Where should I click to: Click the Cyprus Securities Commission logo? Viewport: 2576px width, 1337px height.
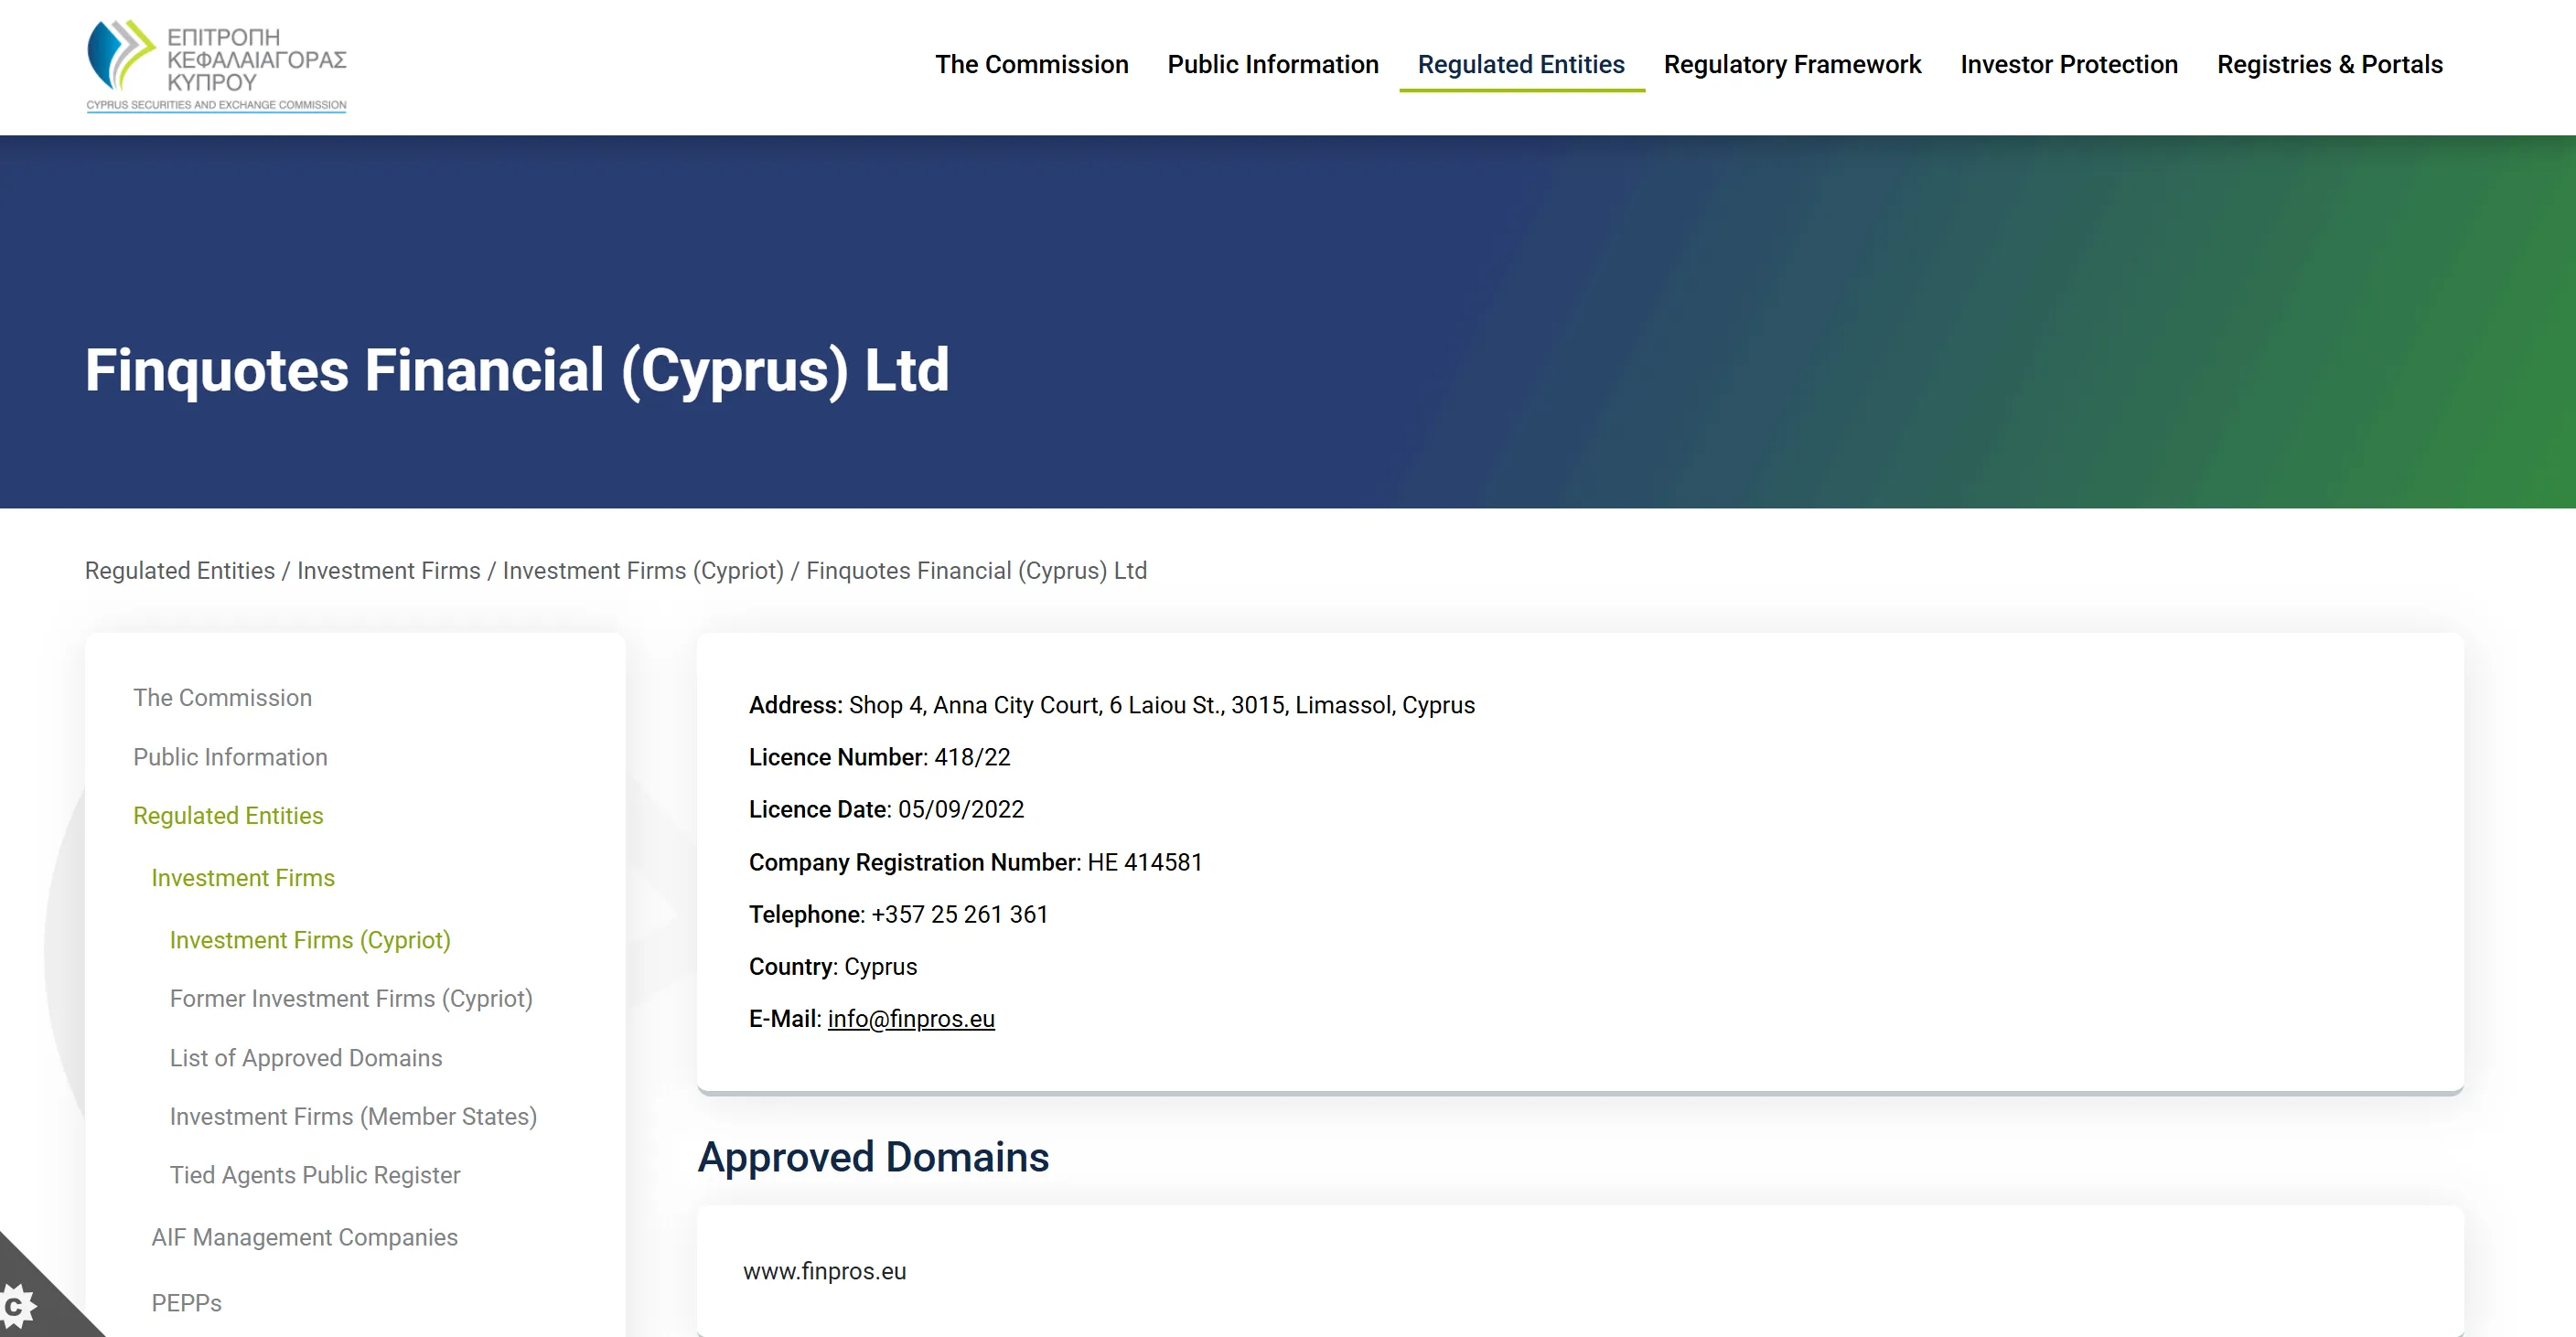217,66
